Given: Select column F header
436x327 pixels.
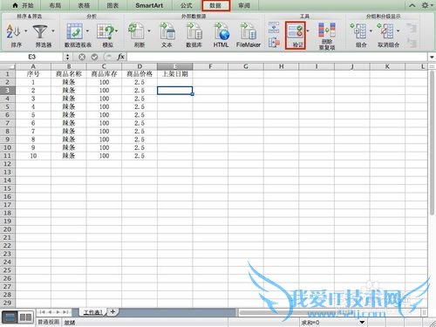Looking at the screenshot, I should (210, 66).
